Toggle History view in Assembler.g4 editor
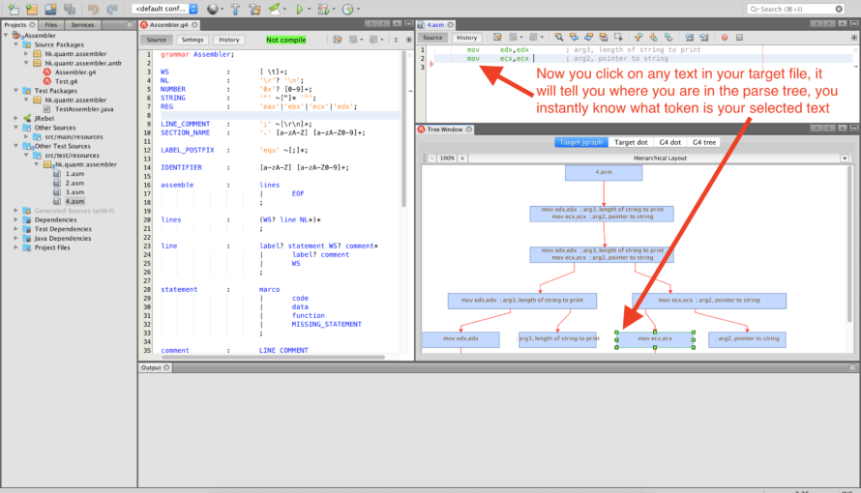 tap(229, 40)
